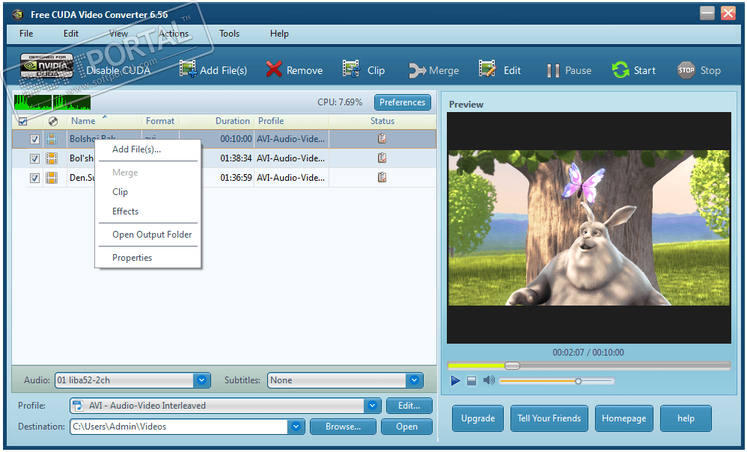This screenshot has width=747, height=452.
Task: Click the Upgrade button
Action: (478, 418)
